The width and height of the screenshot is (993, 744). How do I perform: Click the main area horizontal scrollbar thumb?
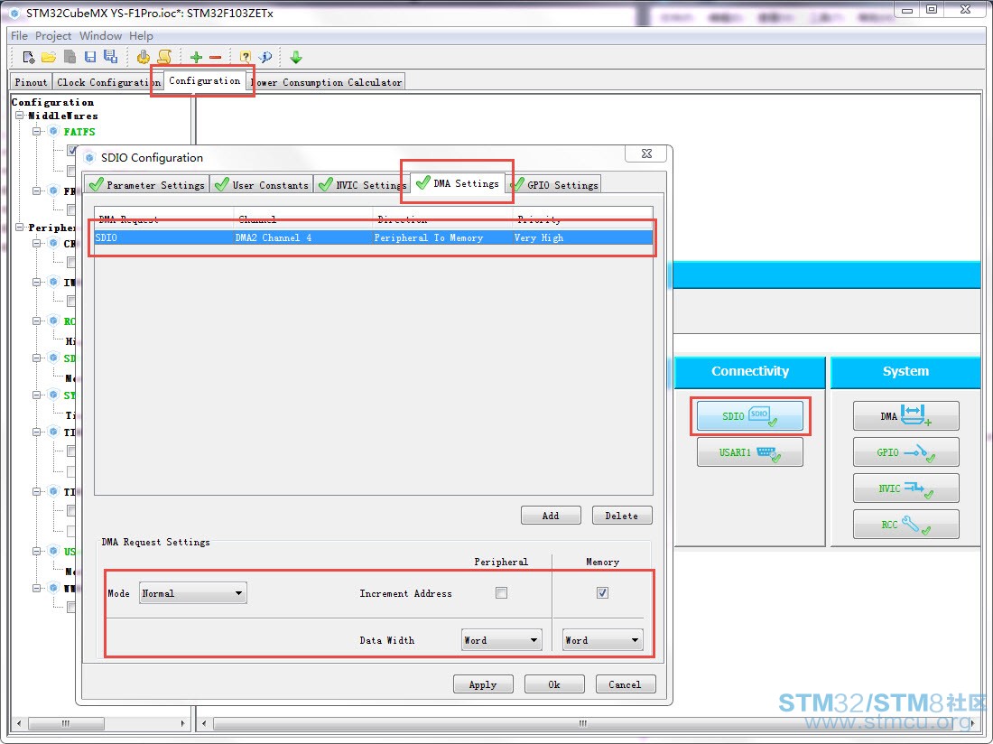582,723
